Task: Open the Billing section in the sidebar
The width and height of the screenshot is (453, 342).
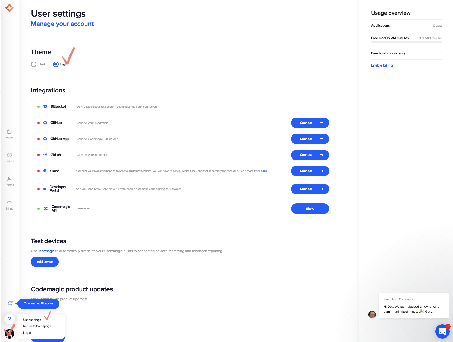Action: pos(9,205)
